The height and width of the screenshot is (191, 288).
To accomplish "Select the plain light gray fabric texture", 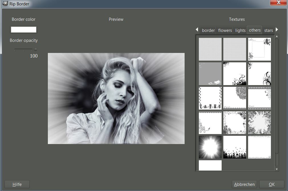I will [x=210, y=49].
